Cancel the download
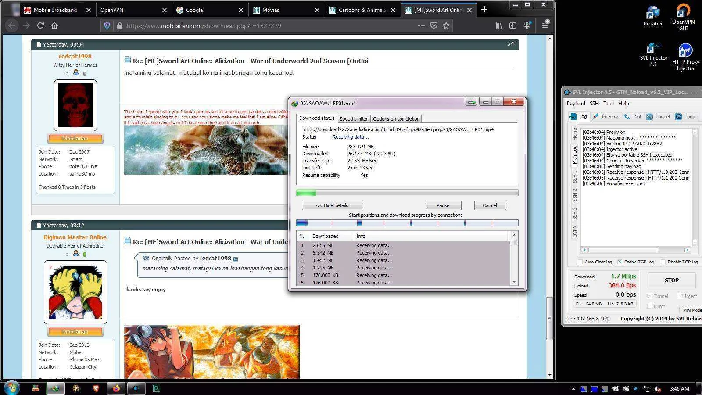The width and height of the screenshot is (702, 395). pyautogui.click(x=490, y=205)
